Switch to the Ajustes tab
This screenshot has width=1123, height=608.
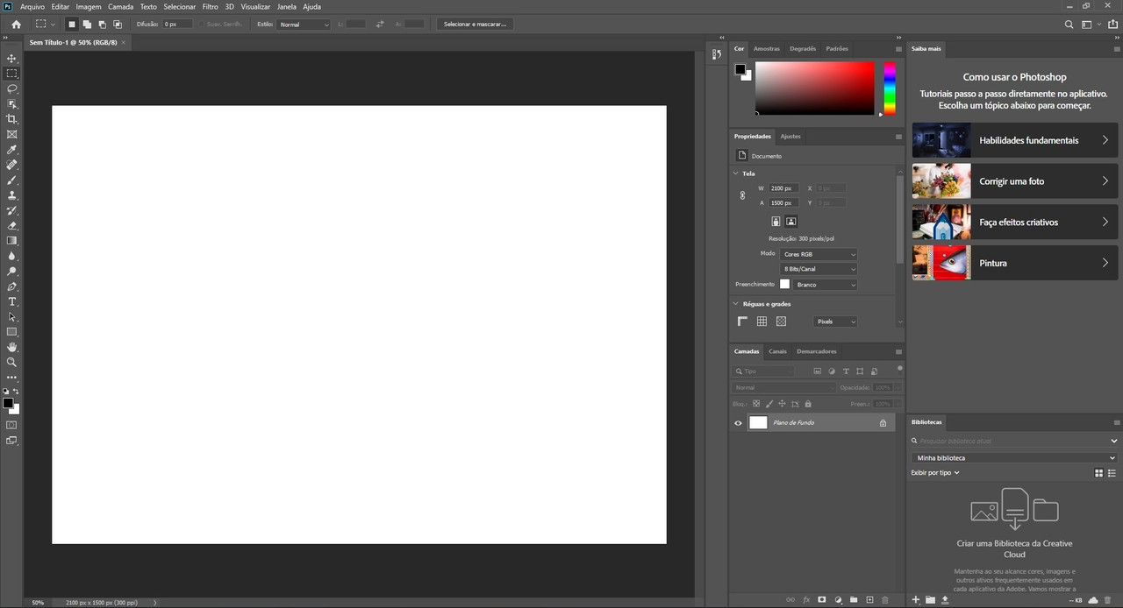point(790,137)
